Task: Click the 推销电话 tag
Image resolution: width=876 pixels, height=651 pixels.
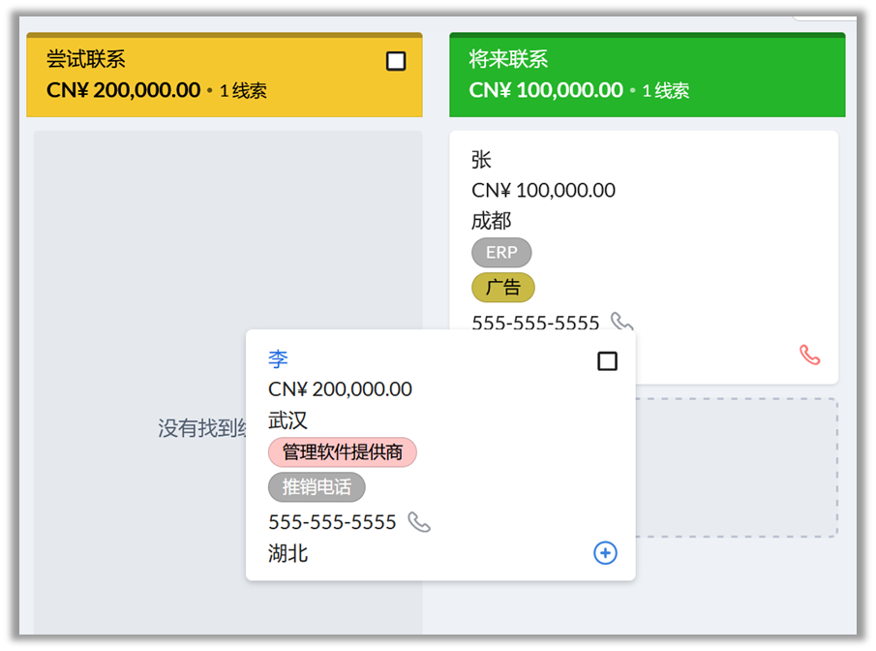Action: tap(317, 487)
